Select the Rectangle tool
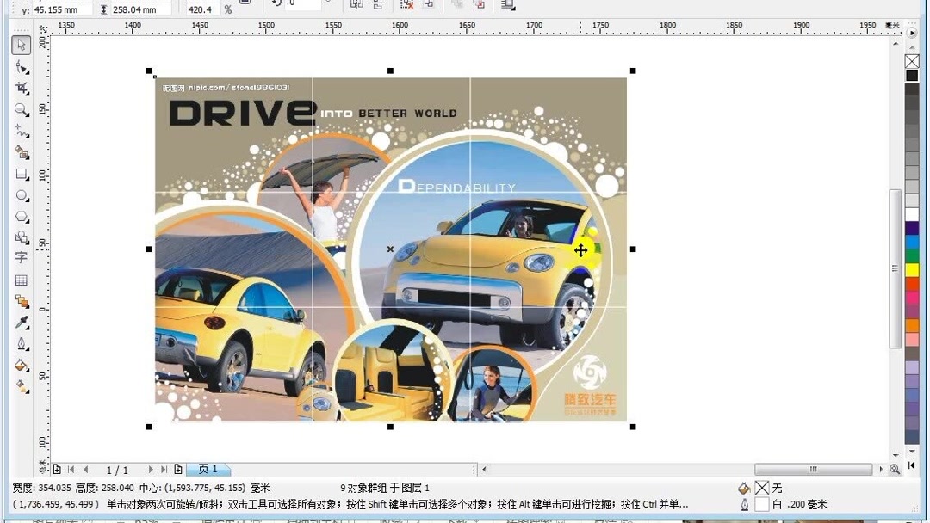Viewport: 930px width, 523px height. (x=21, y=175)
